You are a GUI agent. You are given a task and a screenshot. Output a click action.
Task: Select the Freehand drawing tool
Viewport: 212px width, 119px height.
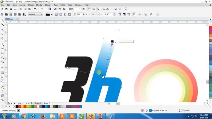coord(2,44)
